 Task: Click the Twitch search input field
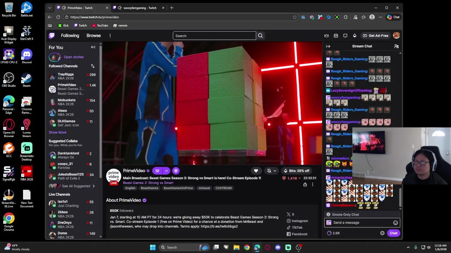(214, 35)
